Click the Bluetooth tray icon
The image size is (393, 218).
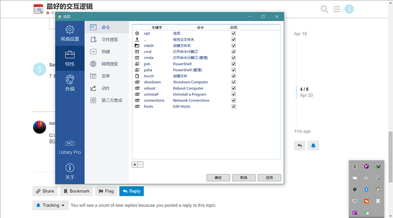(366, 190)
